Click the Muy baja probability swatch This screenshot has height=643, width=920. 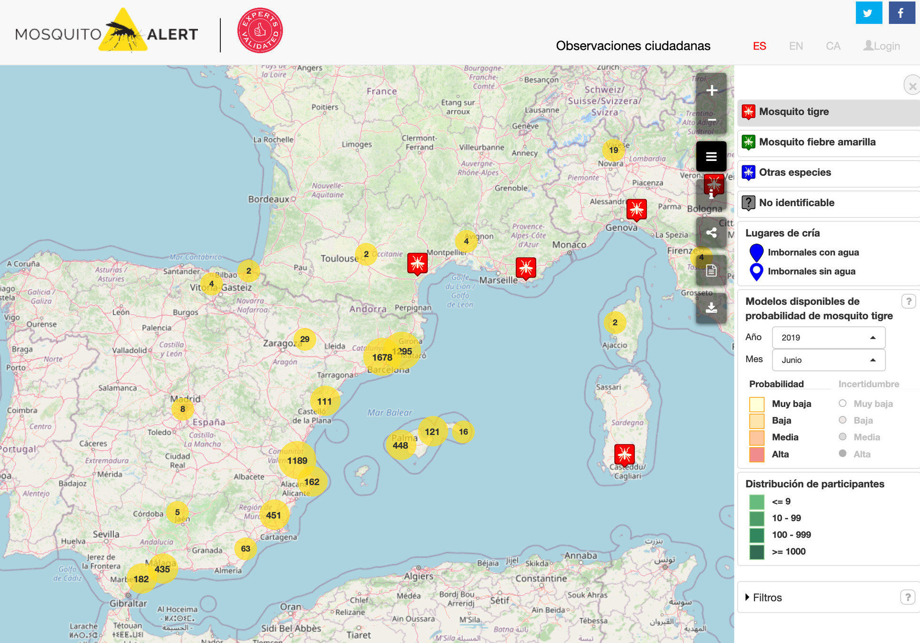pos(757,404)
